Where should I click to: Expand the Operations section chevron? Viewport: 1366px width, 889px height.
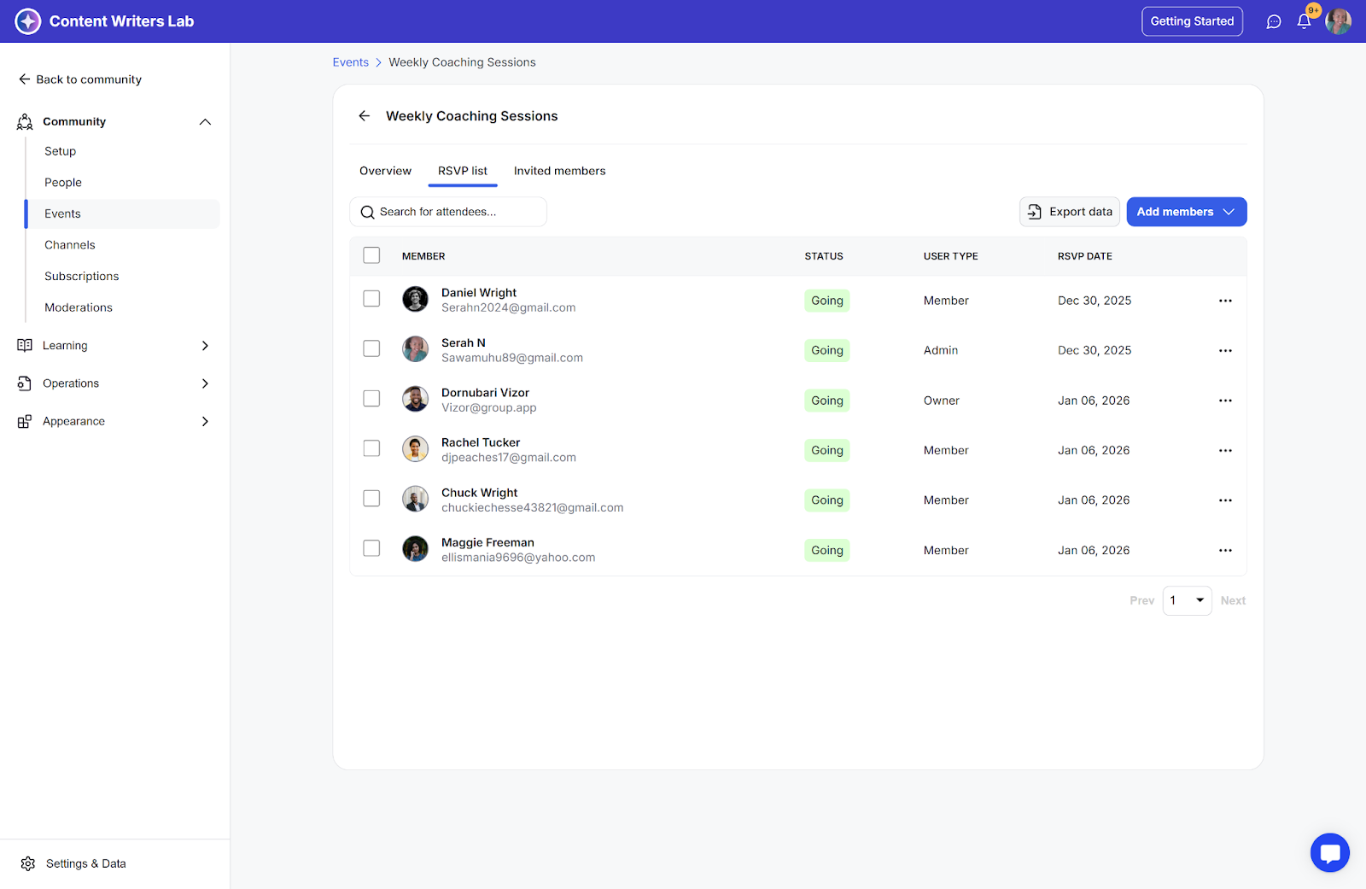[x=205, y=383]
